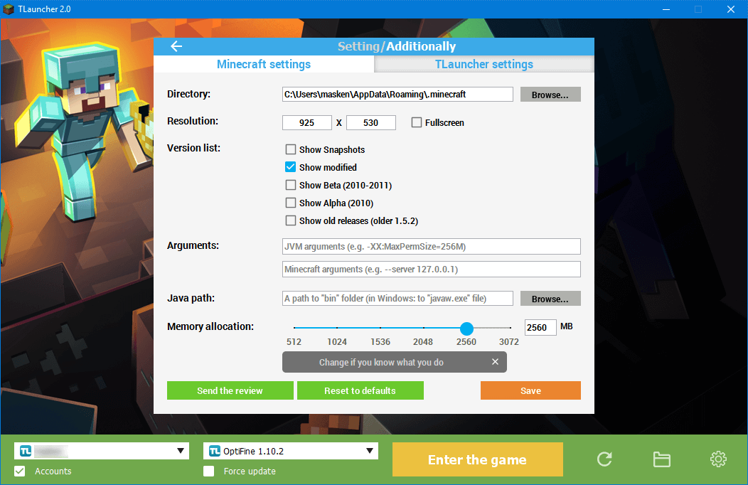Click Reset to defaults
This screenshot has height=485, width=748.
(360, 390)
